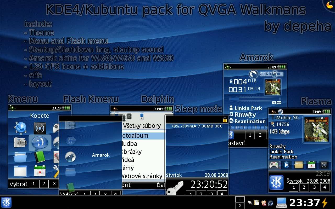Click the 23:37 panel clock

(305, 203)
